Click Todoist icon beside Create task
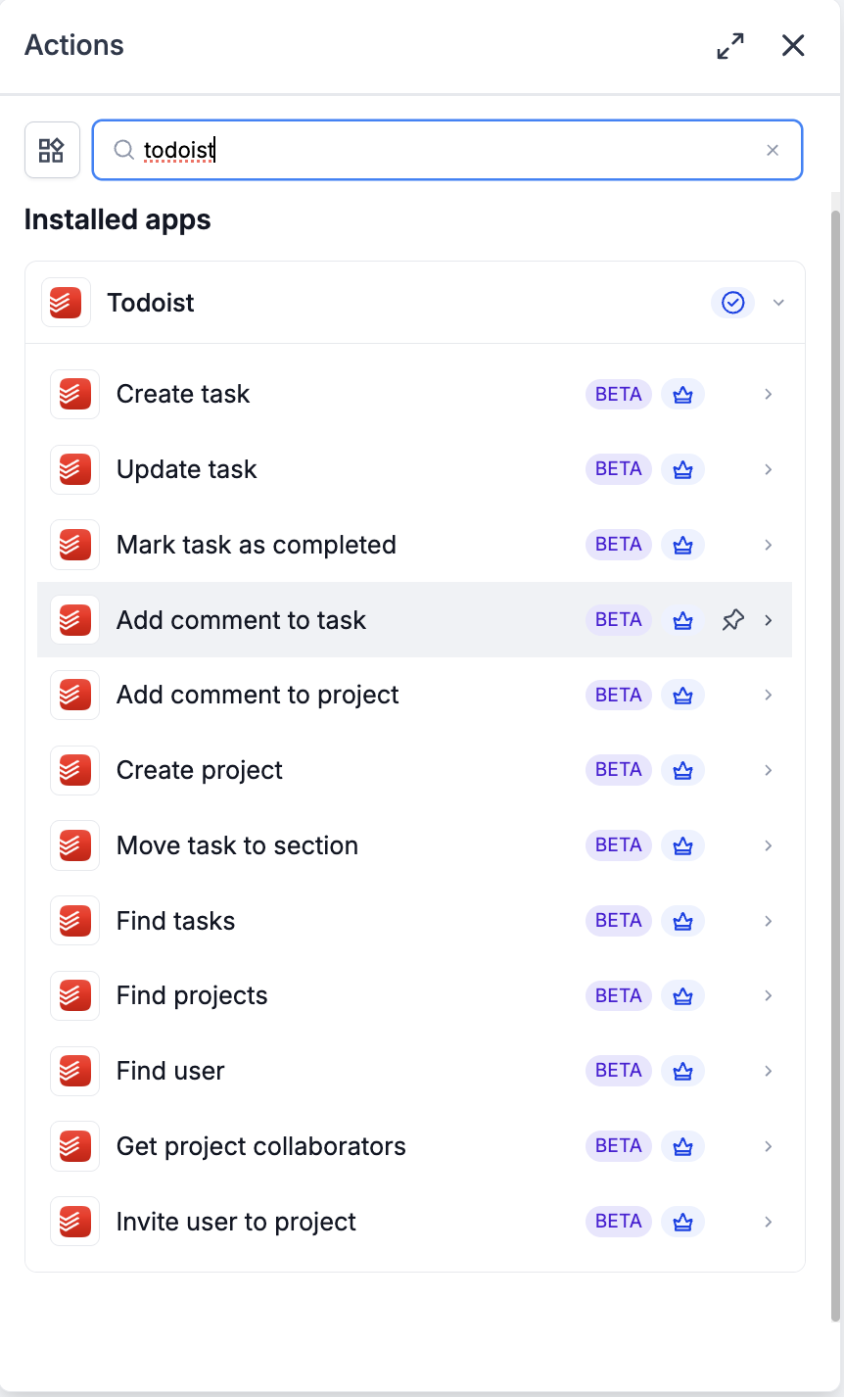Viewport: 844px width, 1397px height. tap(74, 394)
